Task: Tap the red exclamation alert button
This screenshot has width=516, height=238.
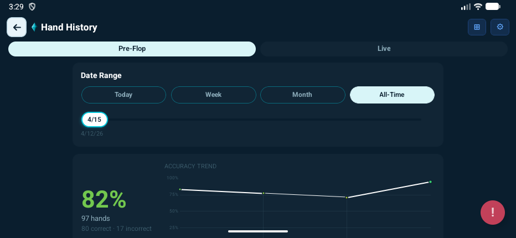Action: [x=492, y=213]
